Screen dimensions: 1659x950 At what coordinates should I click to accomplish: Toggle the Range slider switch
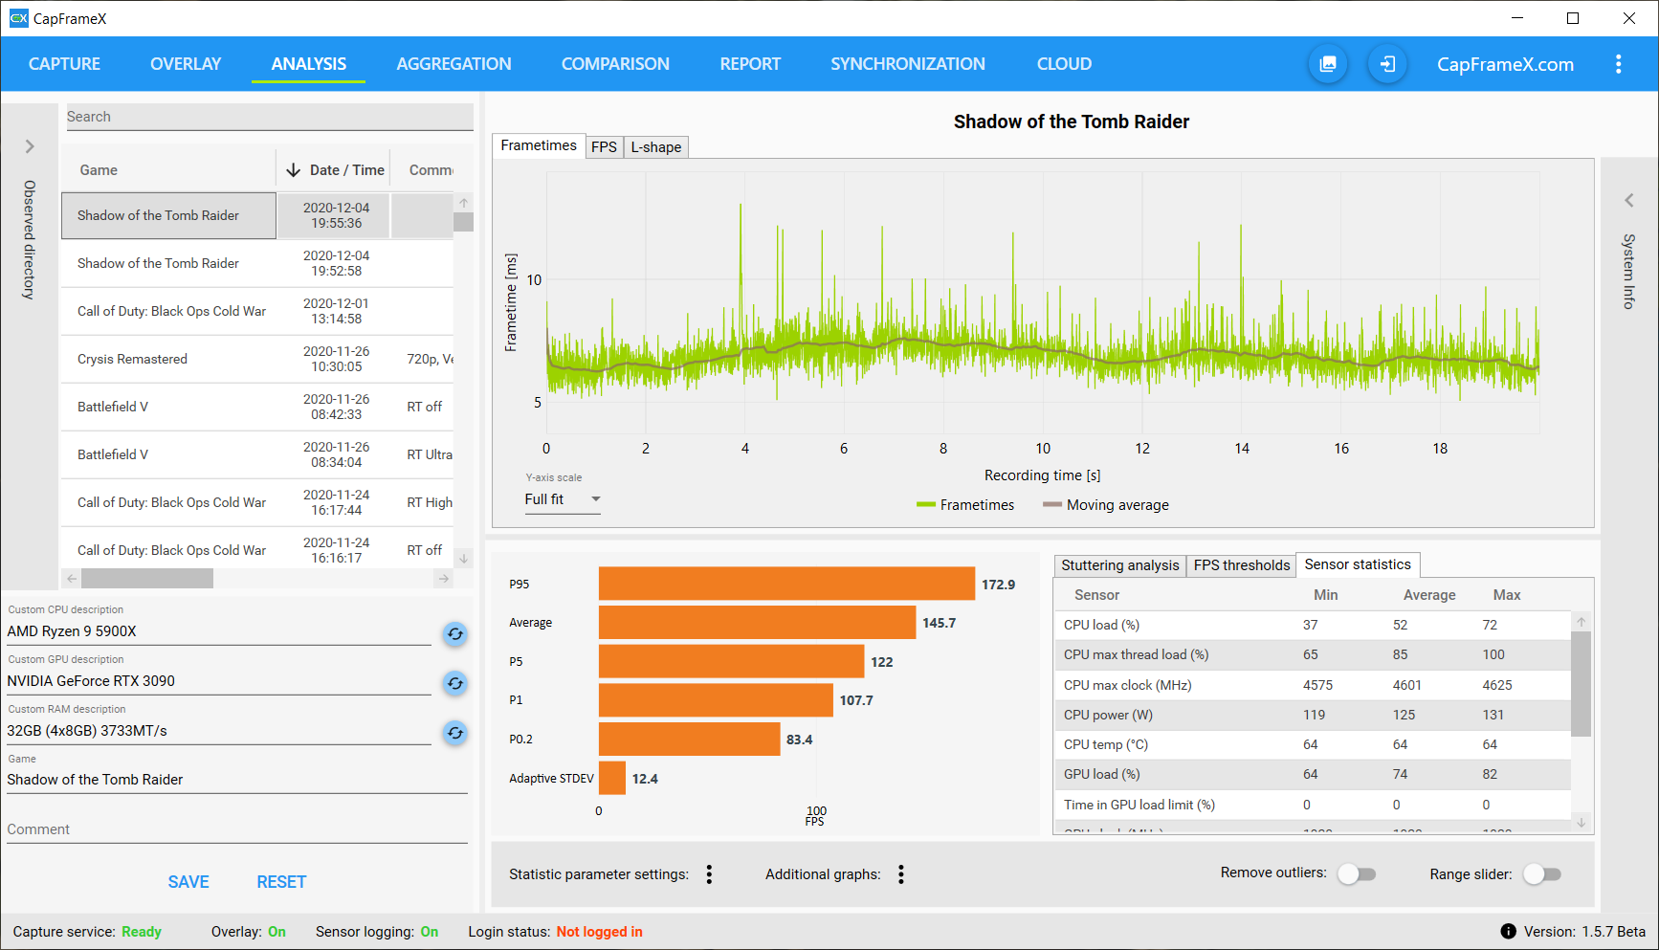point(1541,873)
